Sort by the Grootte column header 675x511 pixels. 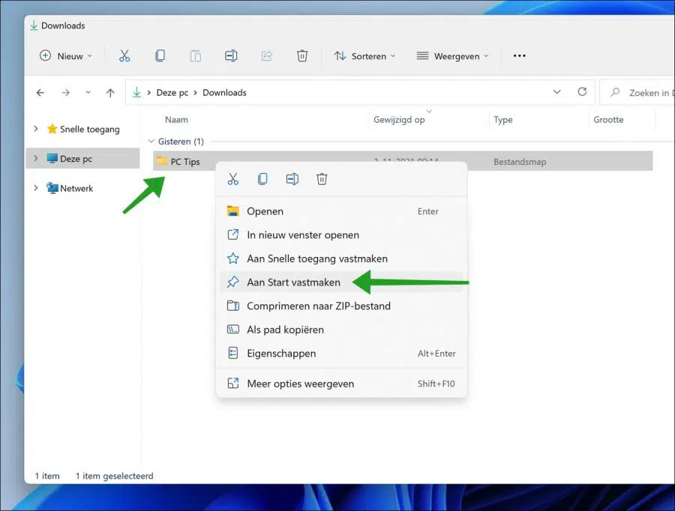(x=608, y=120)
